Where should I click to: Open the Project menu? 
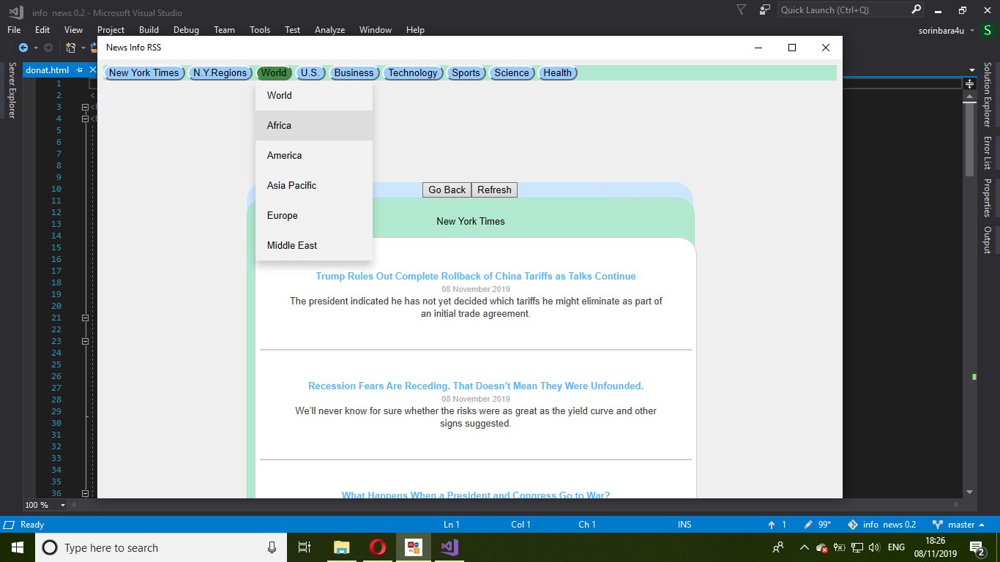click(111, 30)
